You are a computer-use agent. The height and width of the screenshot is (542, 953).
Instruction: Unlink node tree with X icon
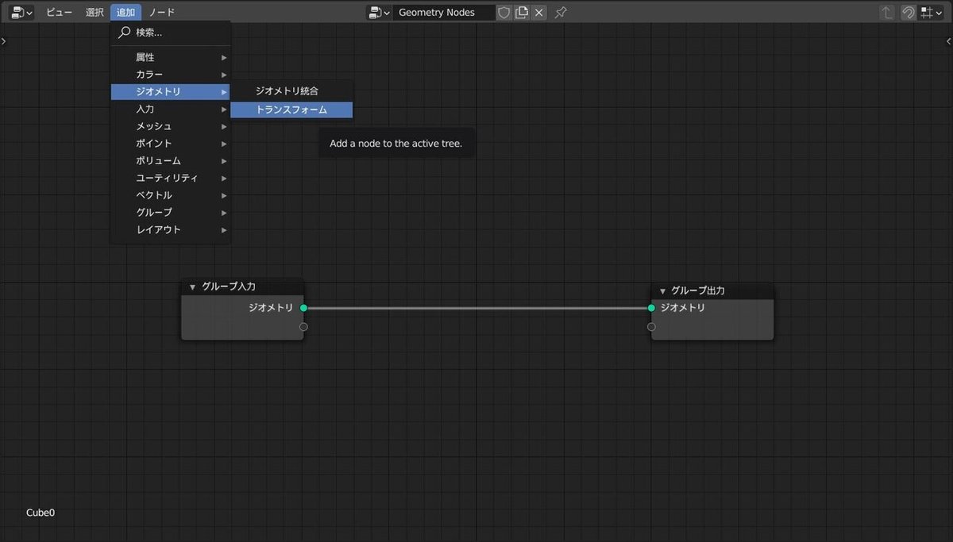(539, 13)
